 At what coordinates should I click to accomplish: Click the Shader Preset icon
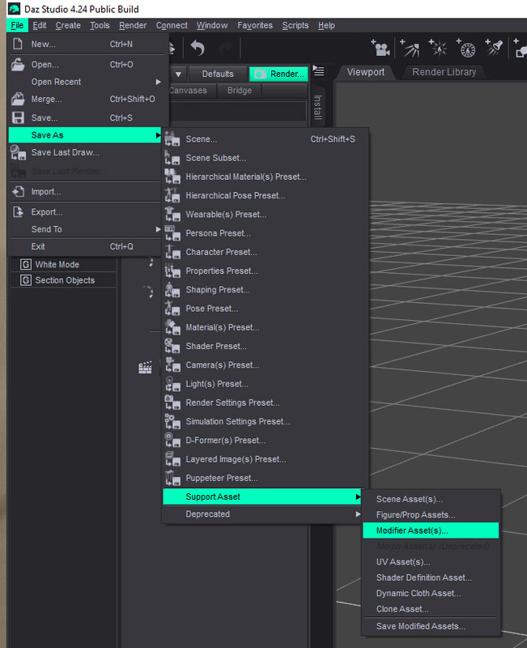(172, 347)
